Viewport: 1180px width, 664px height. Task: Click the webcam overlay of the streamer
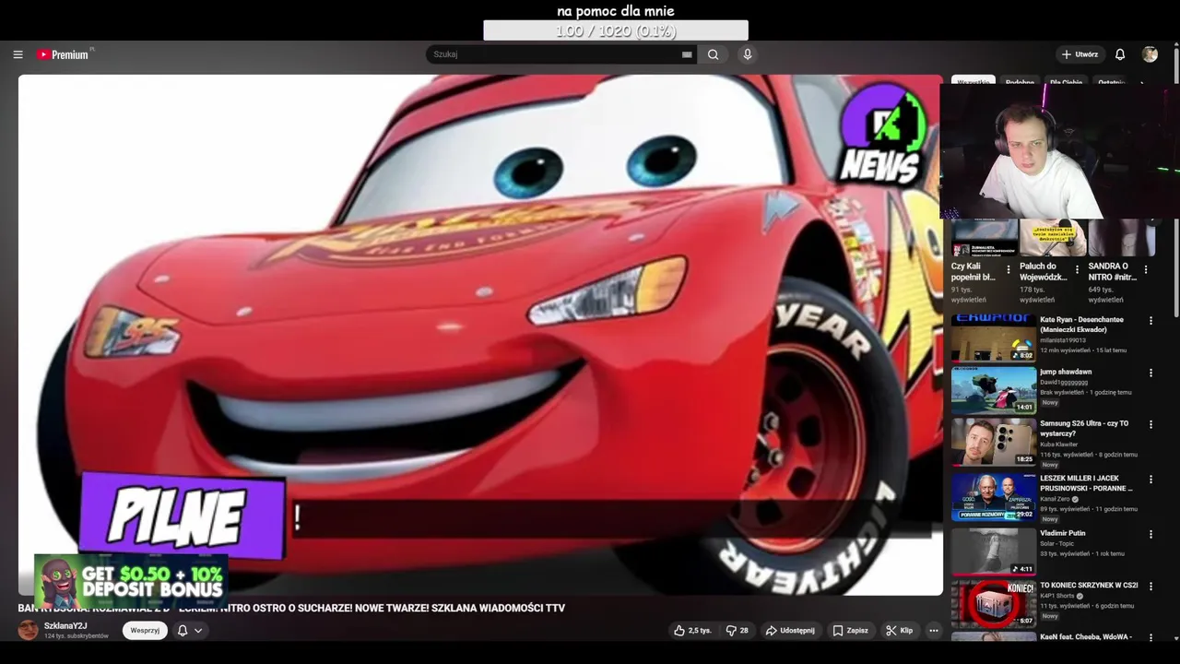coord(1060,151)
